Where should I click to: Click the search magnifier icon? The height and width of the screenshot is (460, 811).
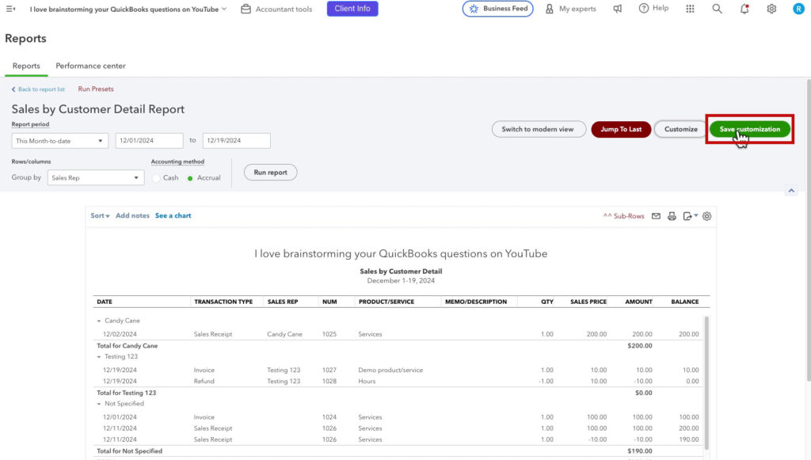[717, 9]
